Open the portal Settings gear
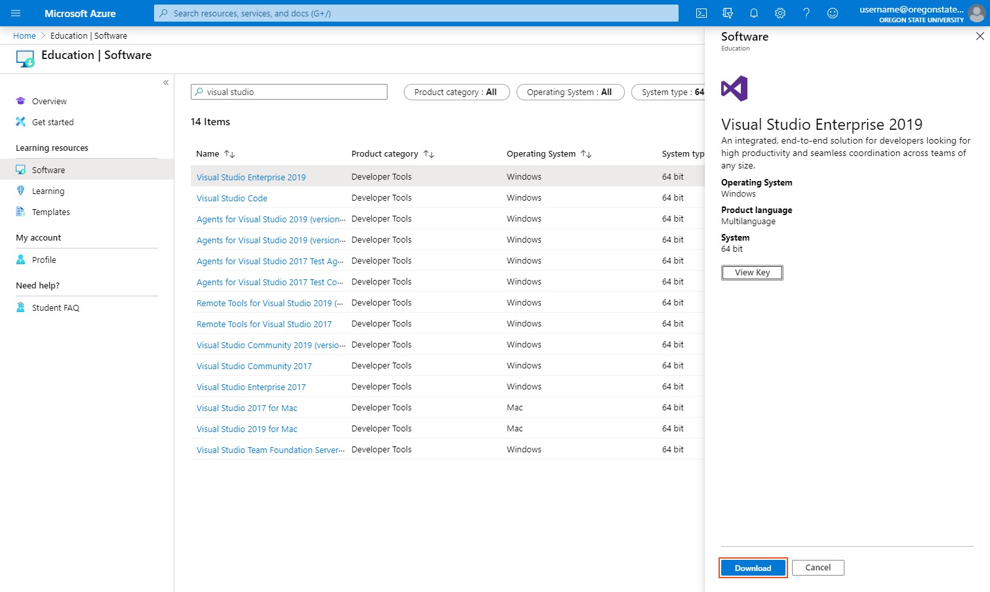The height and width of the screenshot is (592, 990). pos(780,13)
